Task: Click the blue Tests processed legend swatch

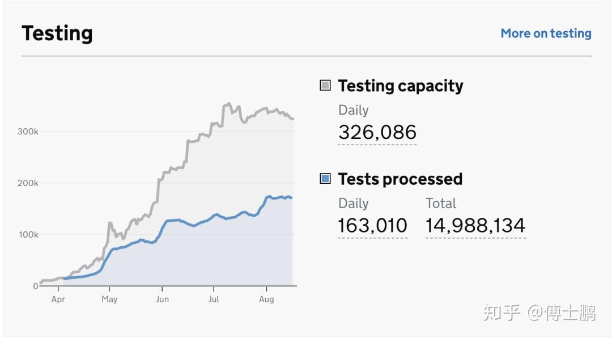Action: (325, 179)
